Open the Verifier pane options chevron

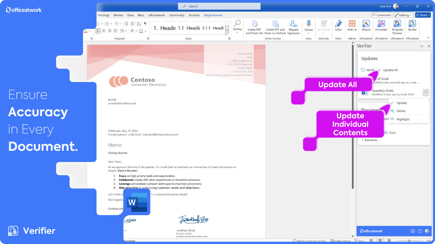point(422,46)
